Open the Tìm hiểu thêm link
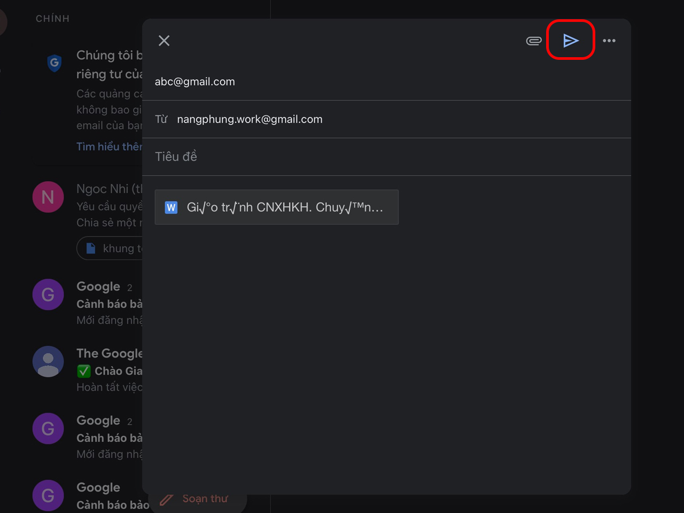 coord(110,146)
